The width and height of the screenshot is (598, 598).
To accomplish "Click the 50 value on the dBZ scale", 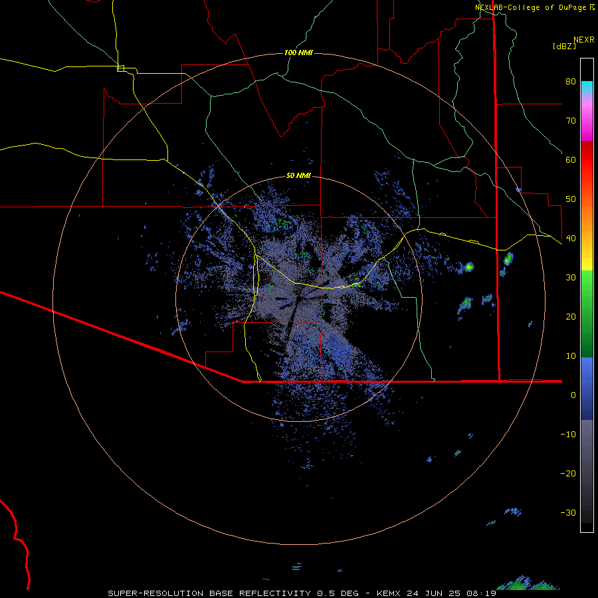I will point(571,199).
